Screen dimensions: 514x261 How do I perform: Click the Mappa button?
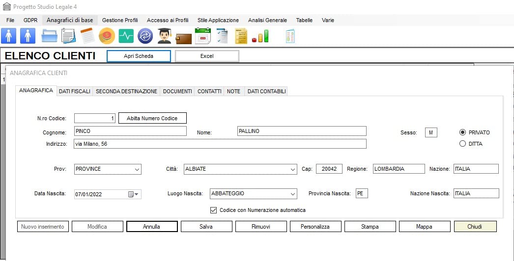point(424,226)
